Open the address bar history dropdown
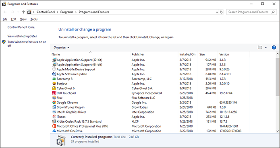 coord(217,12)
